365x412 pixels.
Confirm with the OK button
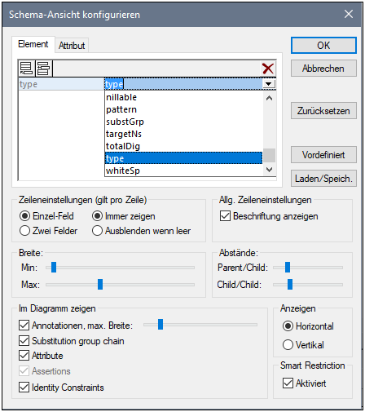pyautogui.click(x=323, y=45)
